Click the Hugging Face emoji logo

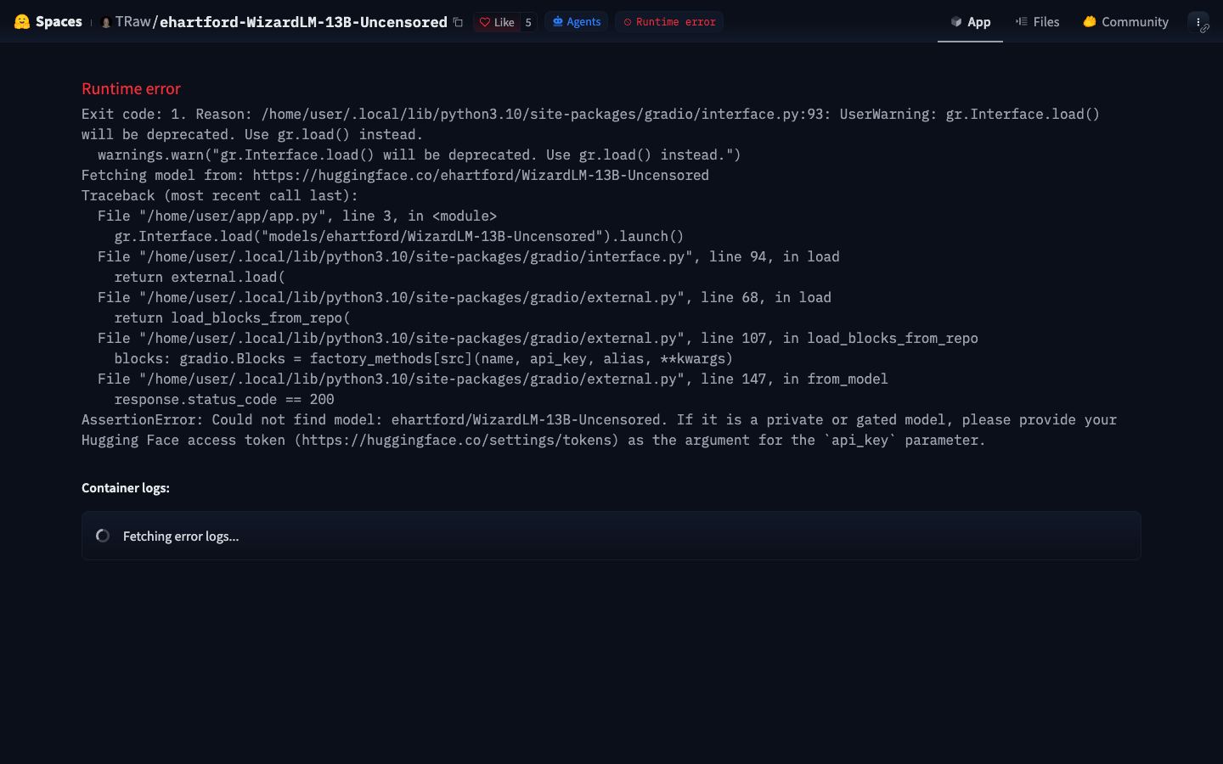[x=22, y=22]
